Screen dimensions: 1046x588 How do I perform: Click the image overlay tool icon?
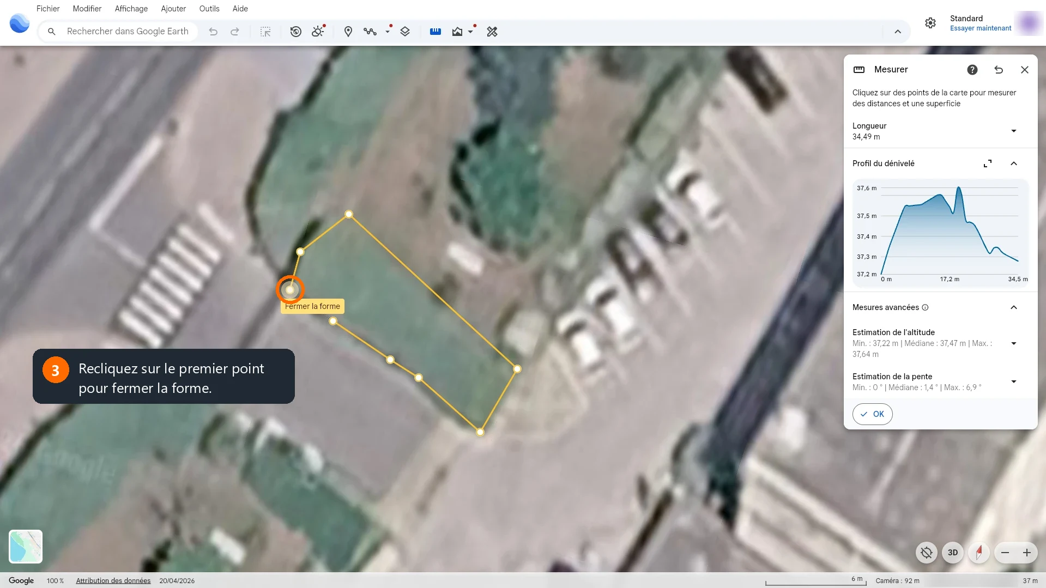coord(457,32)
